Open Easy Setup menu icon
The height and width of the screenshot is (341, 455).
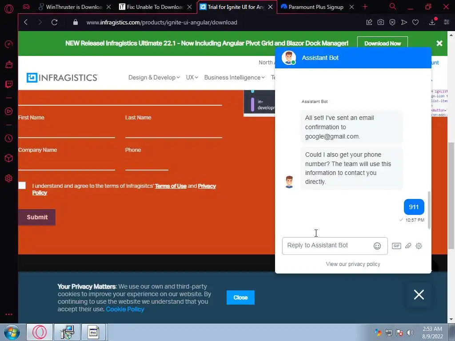(447, 22)
